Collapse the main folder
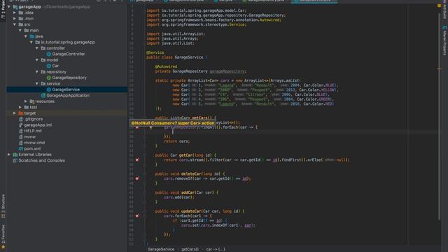Viewport: 448px width, 252px height. (x=20, y=30)
